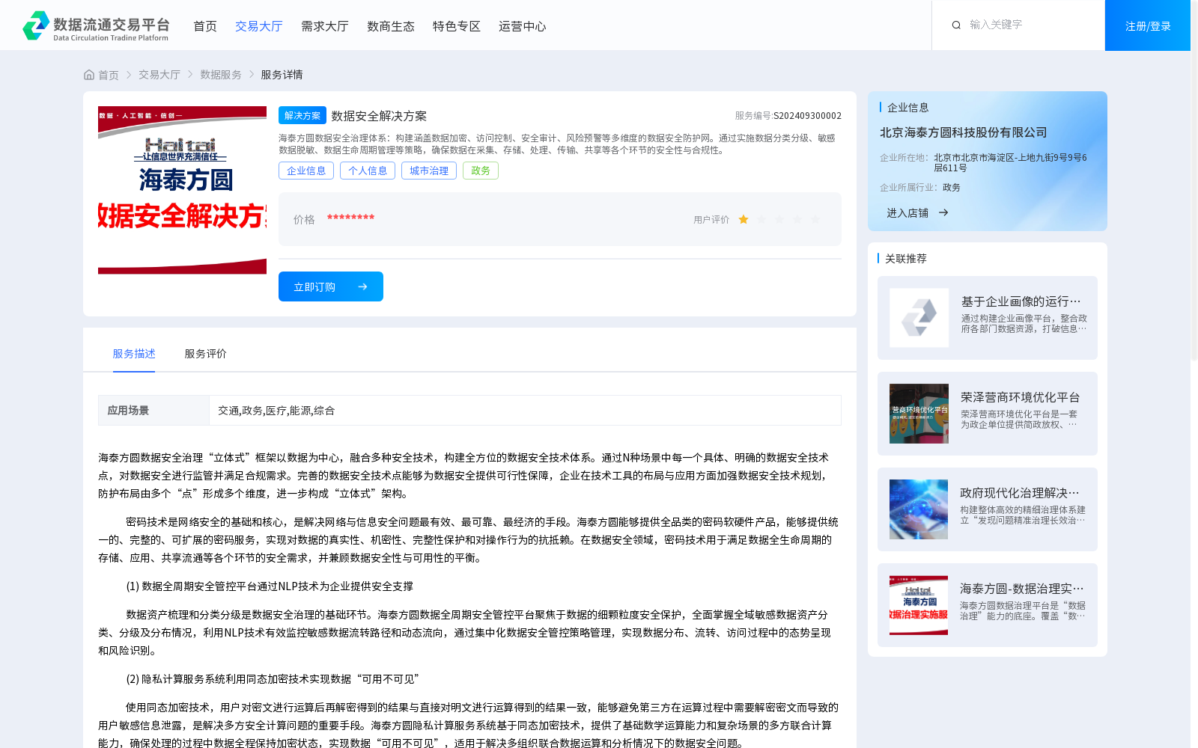Image resolution: width=1198 pixels, height=748 pixels.
Task: Click the 数据服务 breadcrumb link
Action: coord(221,75)
